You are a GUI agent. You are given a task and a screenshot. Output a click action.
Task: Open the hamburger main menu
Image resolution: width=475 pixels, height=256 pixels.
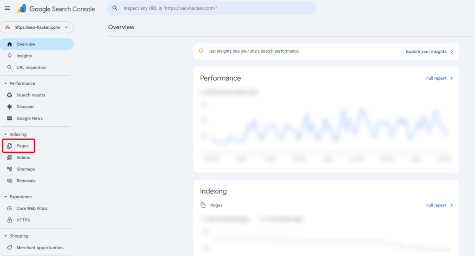7,8
